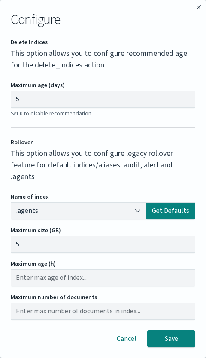
Task: Click the 'Name of index' label
Action: tap(30, 197)
